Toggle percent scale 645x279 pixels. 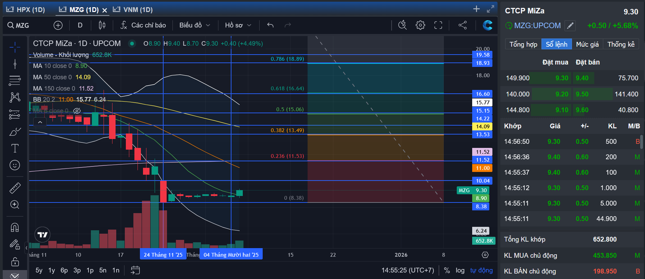tap(447, 270)
